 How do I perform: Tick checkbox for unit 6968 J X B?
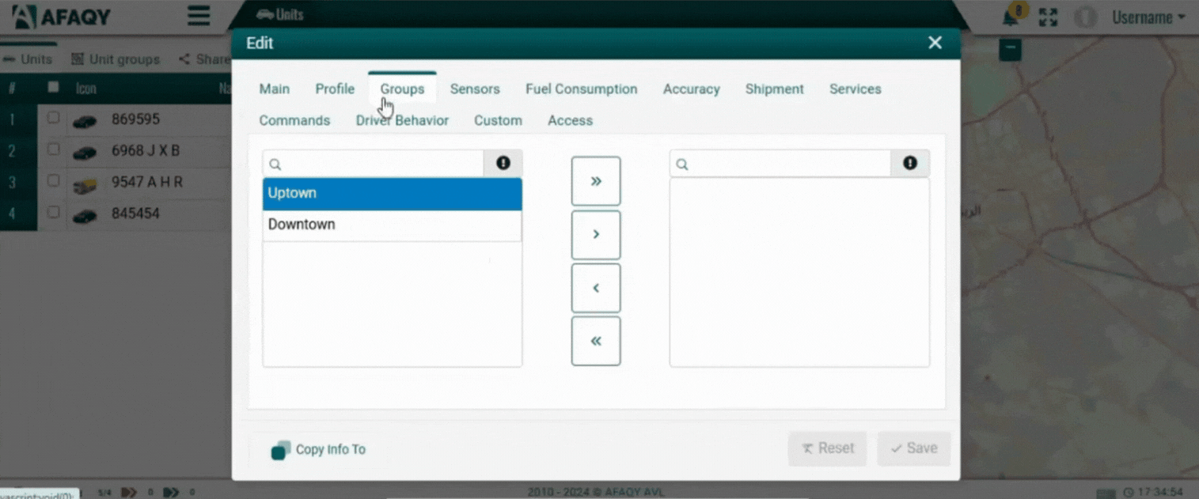click(x=53, y=149)
